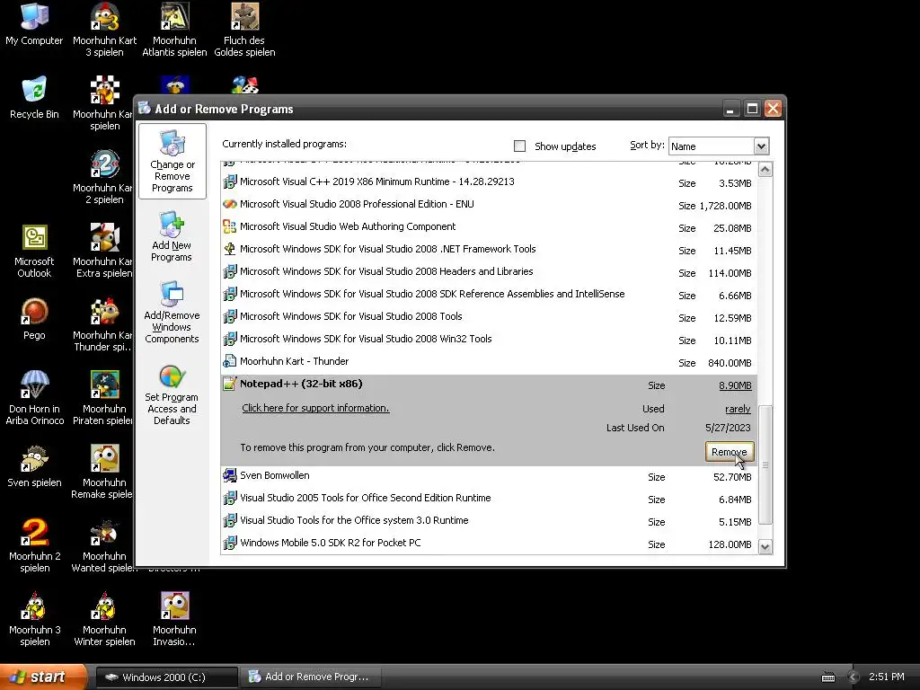
Task: Select SDK Reference Assemblies and IntelliSense entry
Action: [x=490, y=295]
